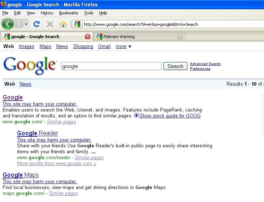Click the harm warning under Google Reader
The image size is (264, 202).
pyautogui.click(x=54, y=140)
